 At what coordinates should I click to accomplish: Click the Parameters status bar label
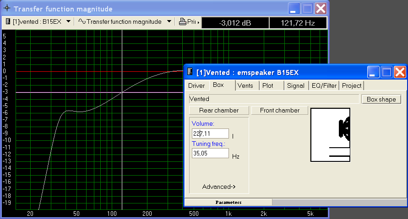[228, 202]
